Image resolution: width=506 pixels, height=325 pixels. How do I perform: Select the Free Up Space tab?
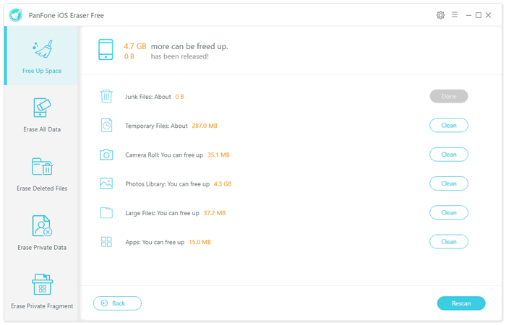pos(42,56)
